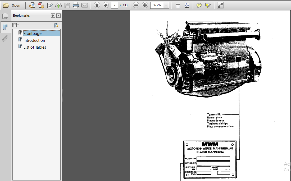Click the 133 total pages text
This screenshot has width=291, height=181.
125,5
